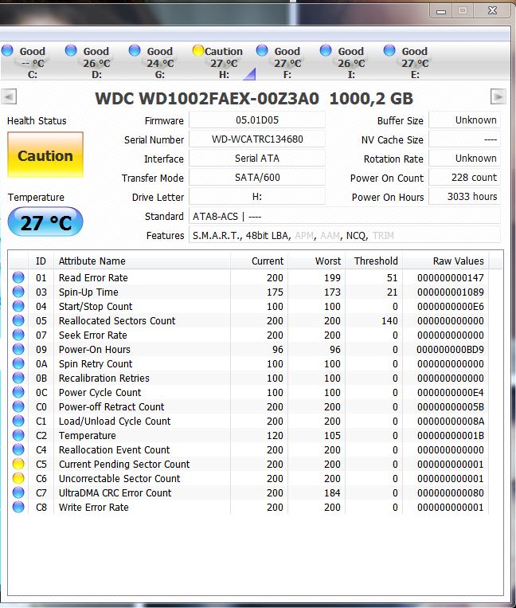This screenshot has width=516, height=608.
Task: Click the status orb for Temperature attribute C2
Action: point(18,435)
